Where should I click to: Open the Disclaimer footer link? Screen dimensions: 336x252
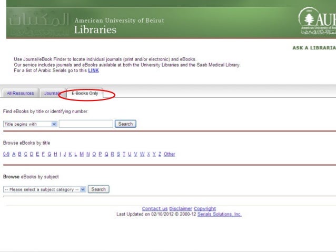pos(181,208)
